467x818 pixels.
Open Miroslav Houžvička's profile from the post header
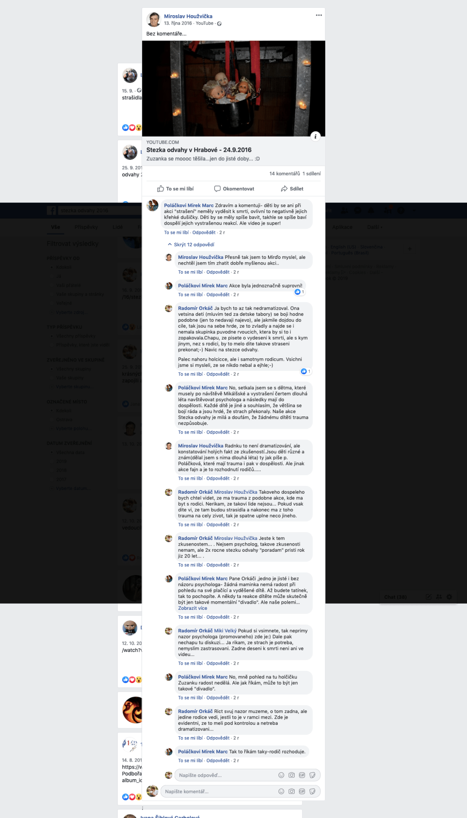pyautogui.click(x=188, y=16)
